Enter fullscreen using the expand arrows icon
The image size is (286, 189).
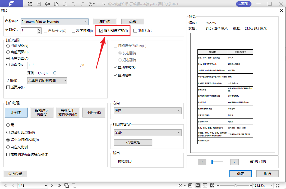click(277, 185)
